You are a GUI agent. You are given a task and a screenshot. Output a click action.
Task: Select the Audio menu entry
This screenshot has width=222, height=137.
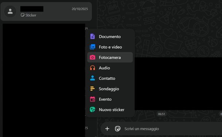pyautogui.click(x=110, y=68)
